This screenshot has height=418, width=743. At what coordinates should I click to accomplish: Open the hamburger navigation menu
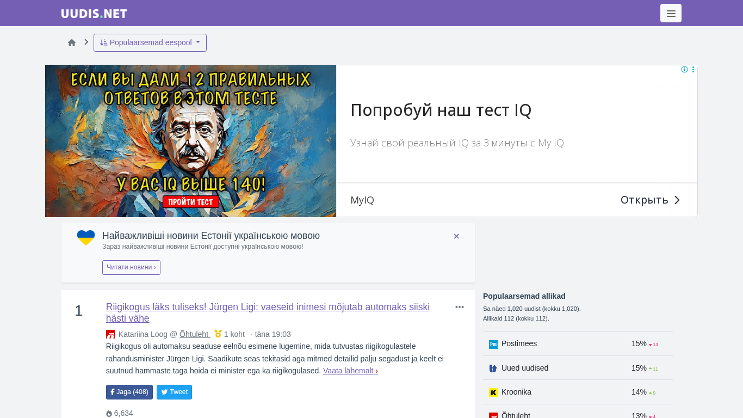pos(671,13)
